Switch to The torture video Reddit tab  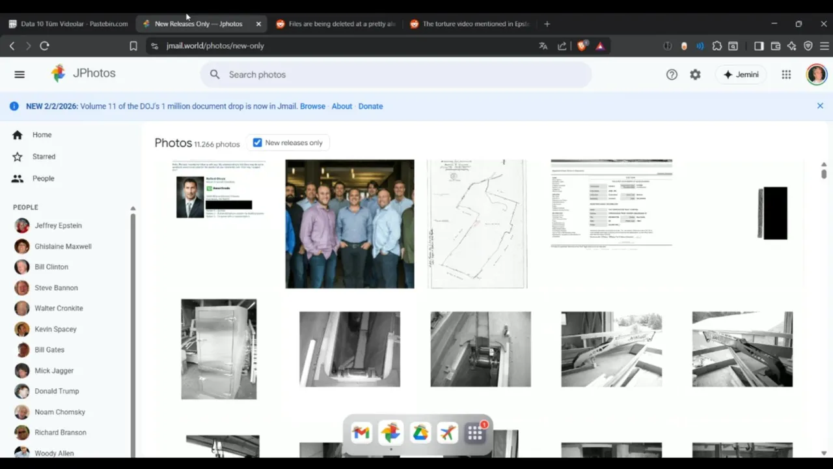point(470,23)
